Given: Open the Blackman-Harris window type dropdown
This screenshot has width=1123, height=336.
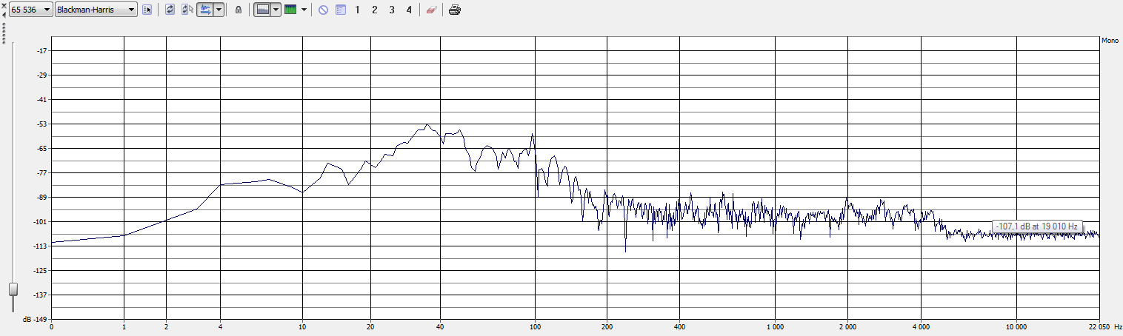Looking at the screenshot, I should coord(96,10).
